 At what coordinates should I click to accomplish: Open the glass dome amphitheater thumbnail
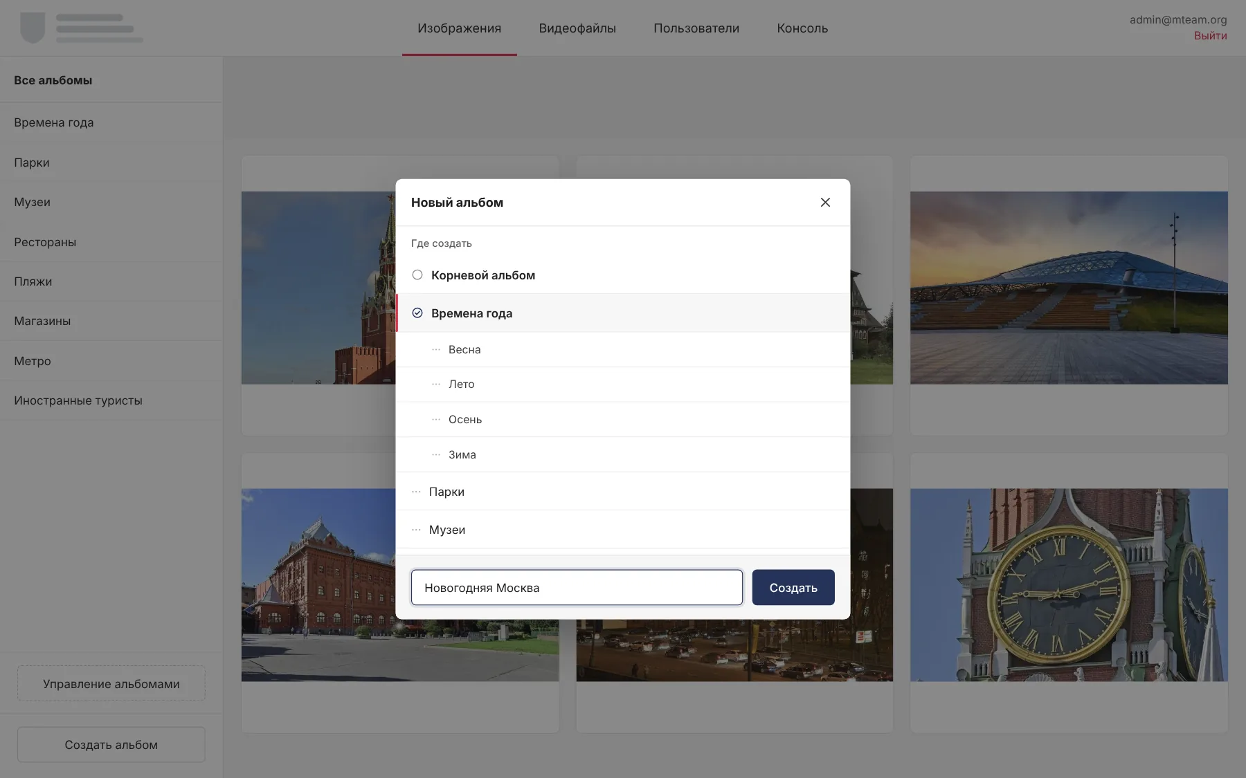[1069, 288]
